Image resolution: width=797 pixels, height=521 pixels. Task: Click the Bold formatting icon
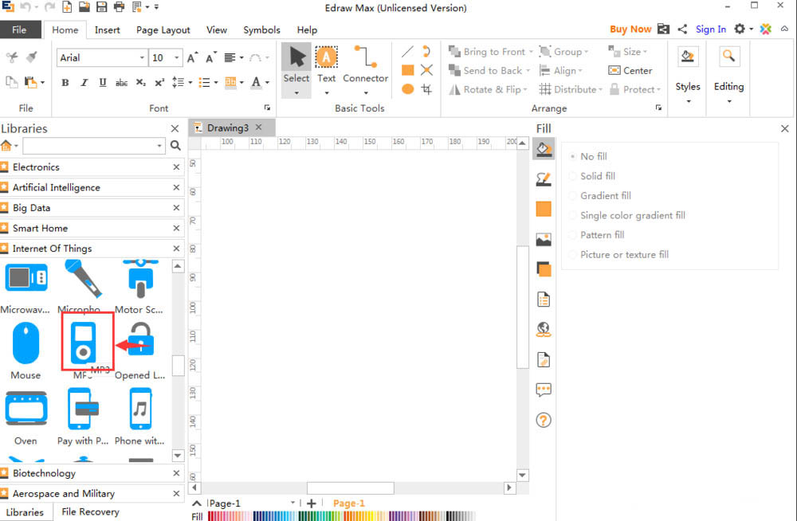pos(65,83)
